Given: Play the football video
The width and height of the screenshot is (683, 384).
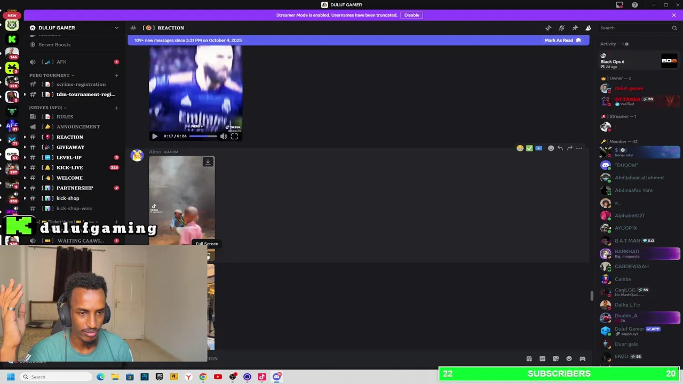Looking at the screenshot, I should click(155, 136).
